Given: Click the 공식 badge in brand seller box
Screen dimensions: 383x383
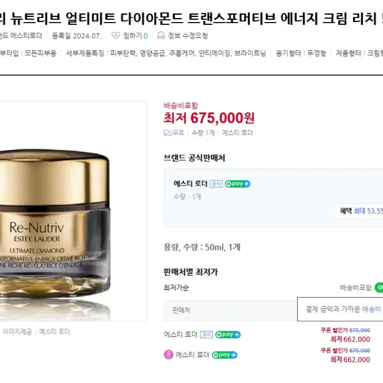Looking at the screenshot, I should click(216, 184).
